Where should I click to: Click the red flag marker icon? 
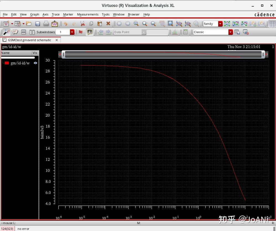click(x=80, y=32)
